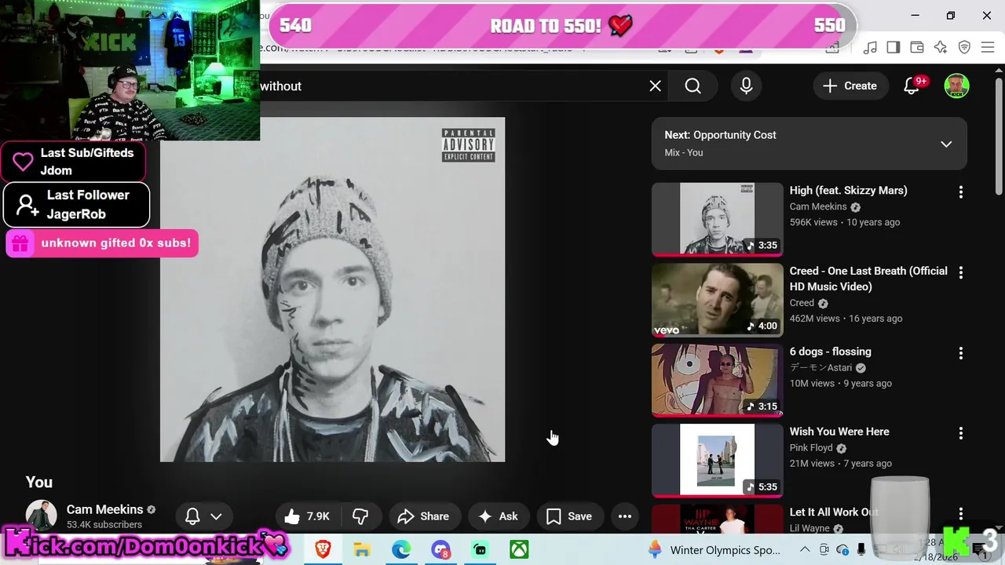Play the 'Wish You Were Here' thumbnail
Viewport: 1005px width, 565px height.
point(717,461)
